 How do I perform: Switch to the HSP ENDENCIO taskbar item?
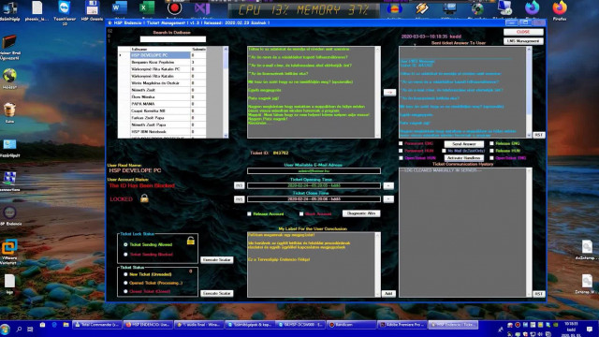coord(148,325)
